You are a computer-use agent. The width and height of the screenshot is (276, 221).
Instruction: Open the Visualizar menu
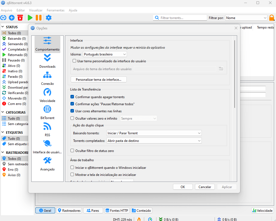click(x=36, y=10)
